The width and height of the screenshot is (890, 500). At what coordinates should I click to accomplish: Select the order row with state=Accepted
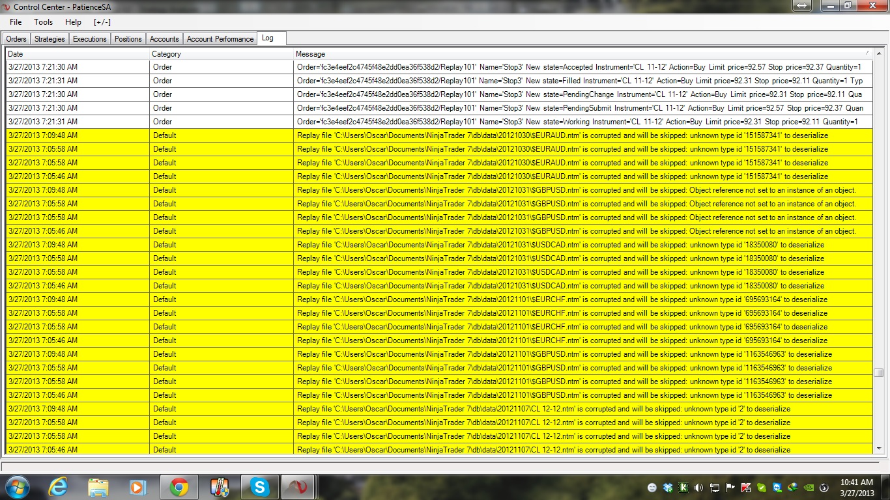pos(439,67)
